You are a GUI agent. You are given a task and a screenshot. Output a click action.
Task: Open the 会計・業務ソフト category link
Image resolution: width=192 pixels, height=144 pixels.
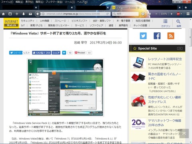pos(102,21)
